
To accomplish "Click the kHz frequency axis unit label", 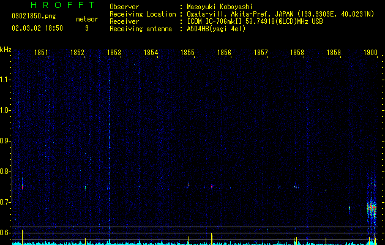I will (6, 50).
